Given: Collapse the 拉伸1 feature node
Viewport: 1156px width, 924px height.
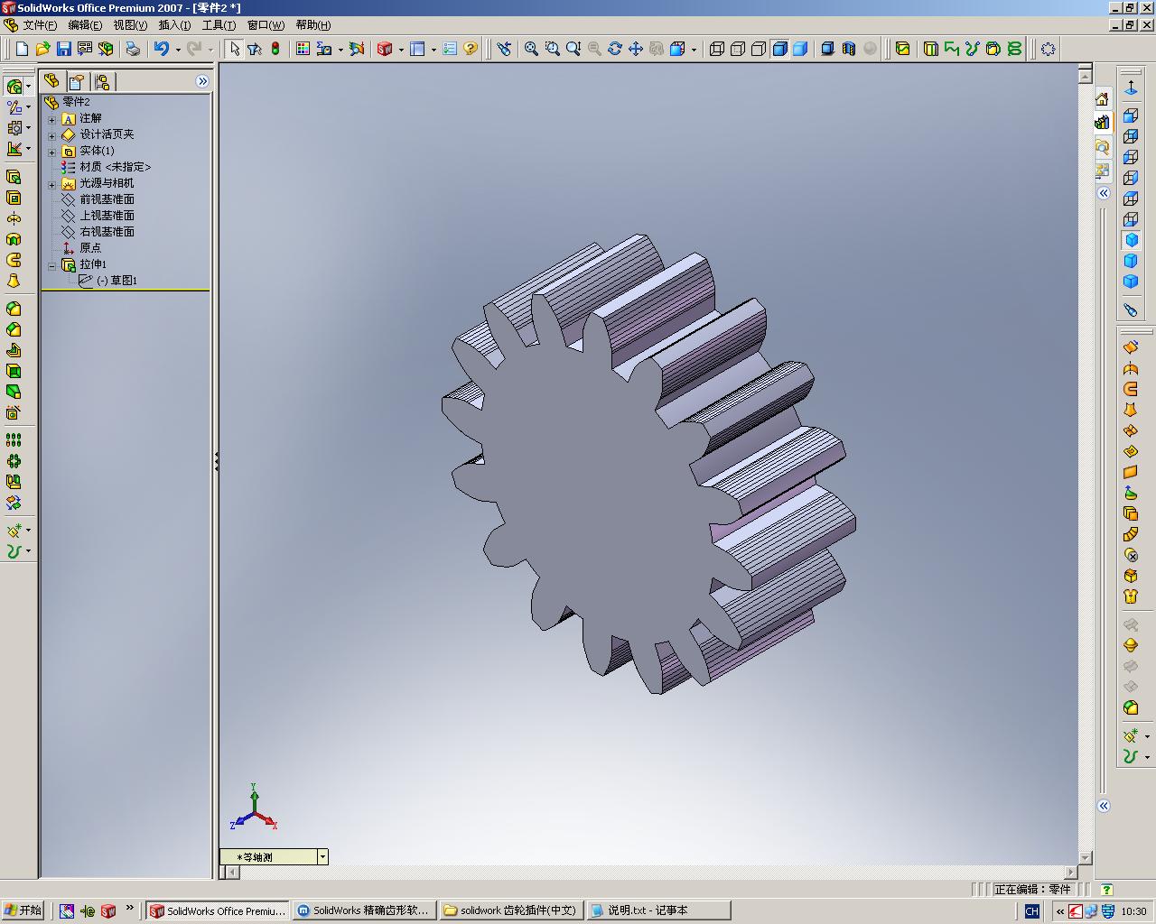Looking at the screenshot, I should coord(51,265).
